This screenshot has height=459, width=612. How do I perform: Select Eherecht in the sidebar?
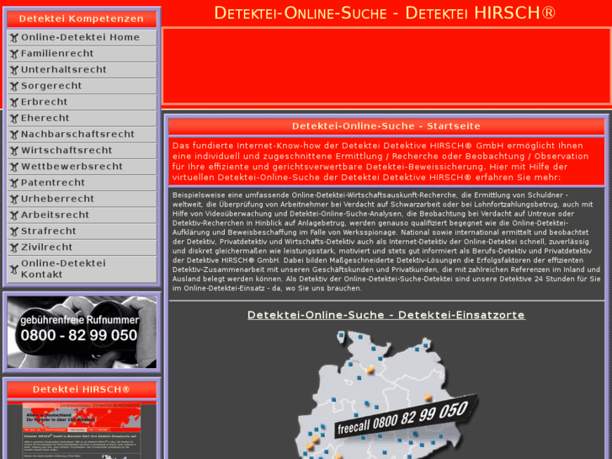[82, 118]
